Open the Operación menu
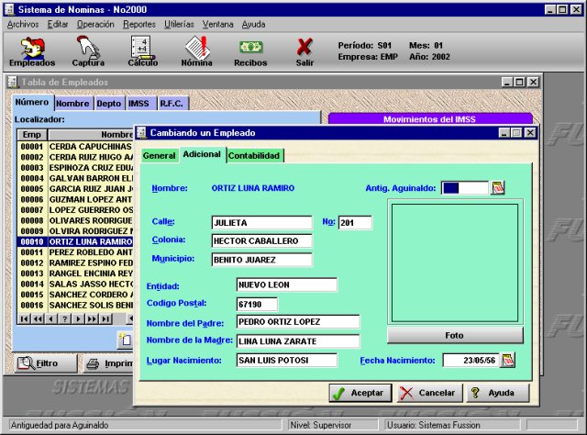Image resolution: width=587 pixels, height=435 pixels. [95, 25]
